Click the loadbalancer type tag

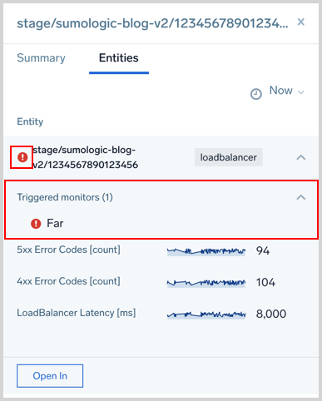click(x=229, y=157)
